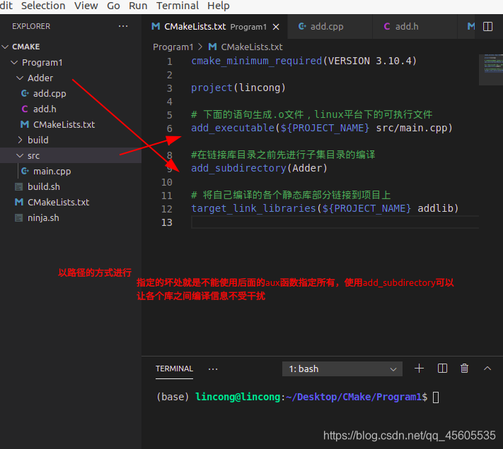Click Program1 in the breadcrumb
The height and width of the screenshot is (449, 503).
click(173, 47)
